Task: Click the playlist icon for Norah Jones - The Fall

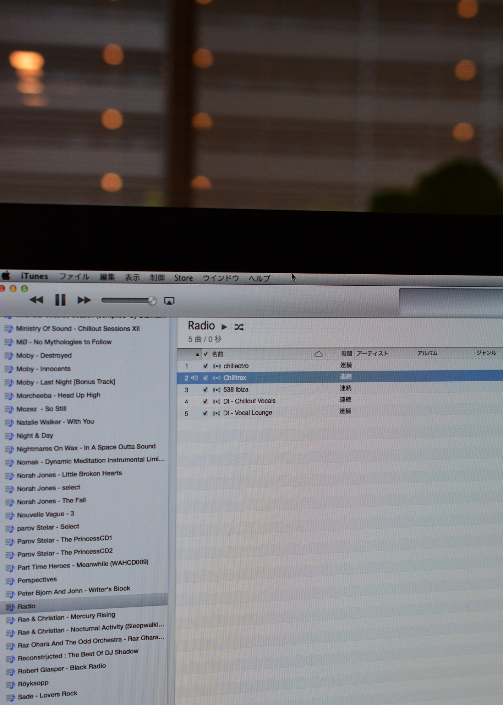Action: pyautogui.click(x=10, y=502)
